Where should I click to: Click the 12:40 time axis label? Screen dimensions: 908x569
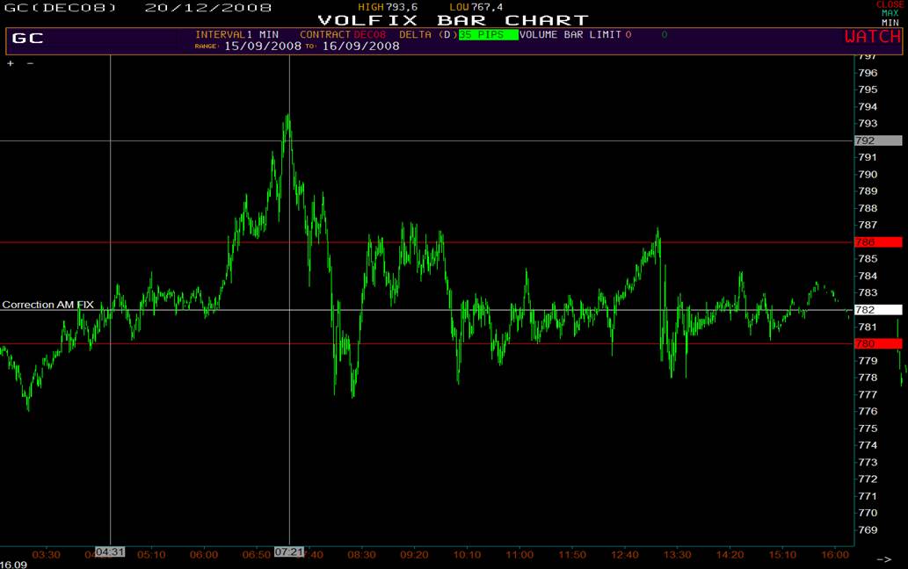[x=625, y=555]
